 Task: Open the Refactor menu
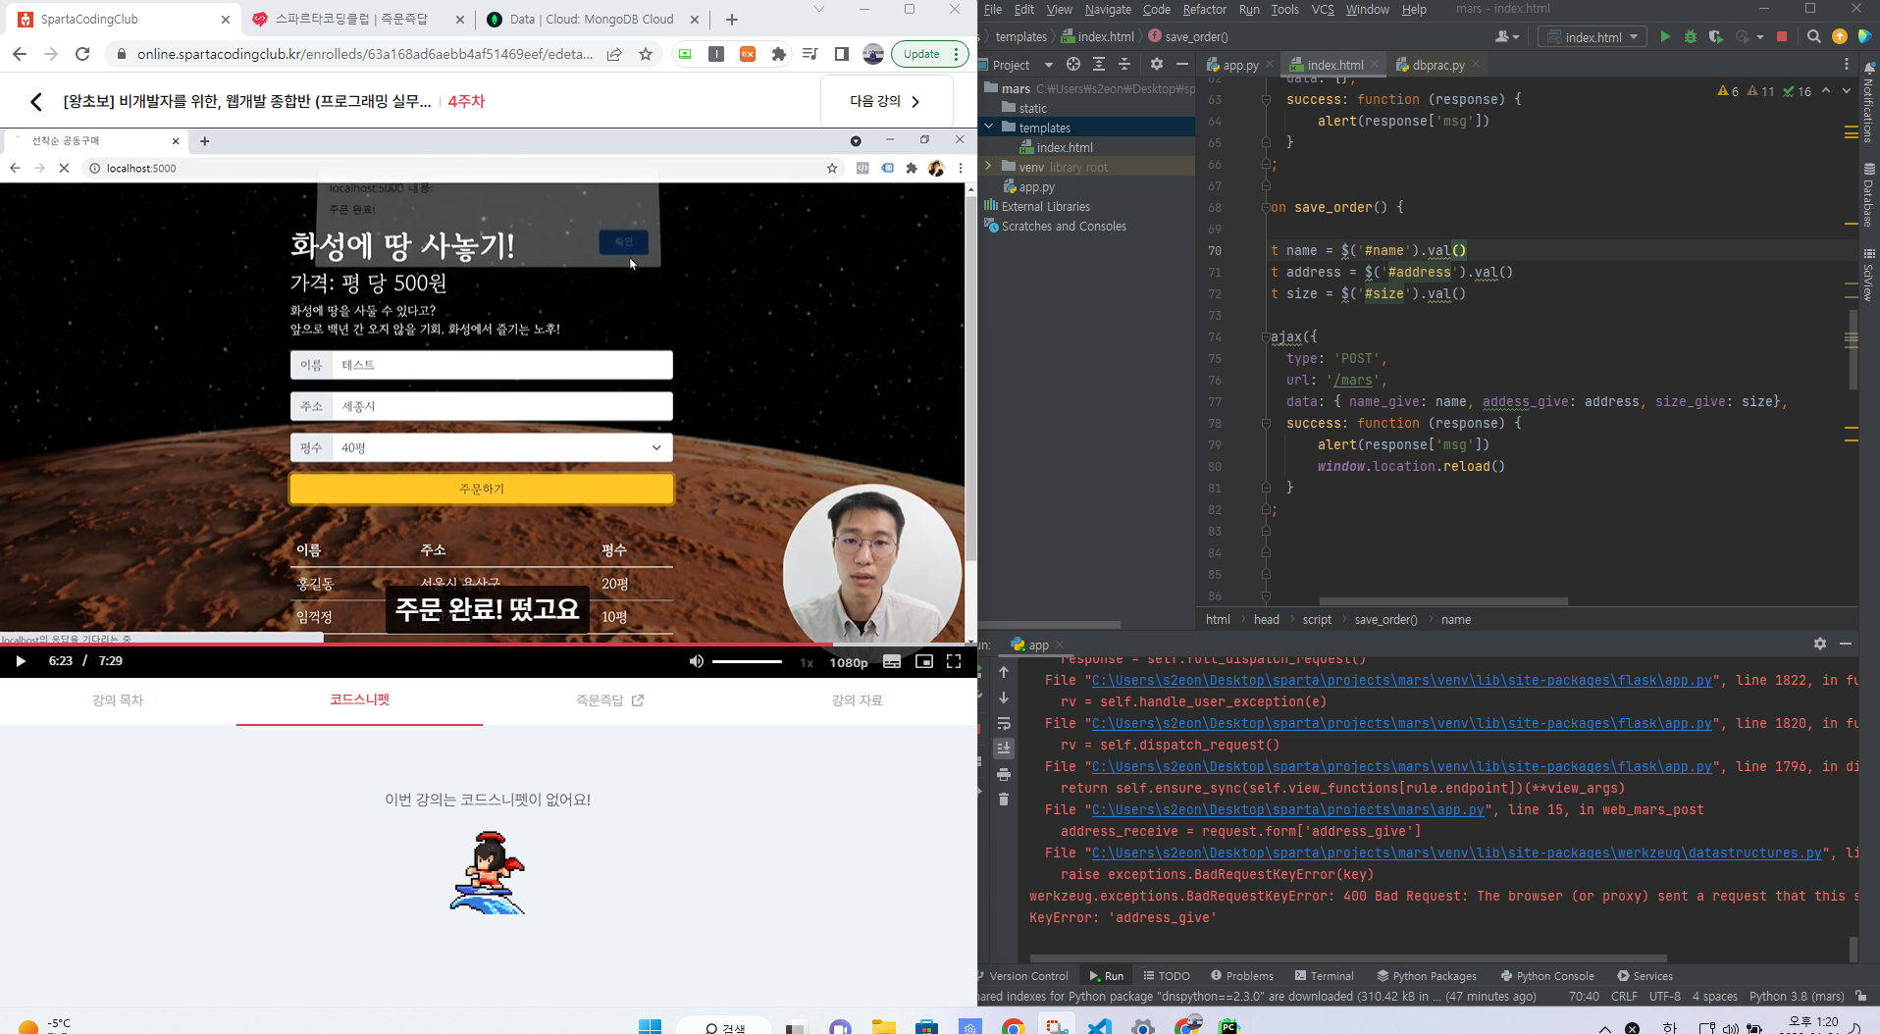click(x=1204, y=9)
